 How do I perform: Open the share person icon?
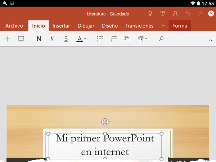(175, 14)
